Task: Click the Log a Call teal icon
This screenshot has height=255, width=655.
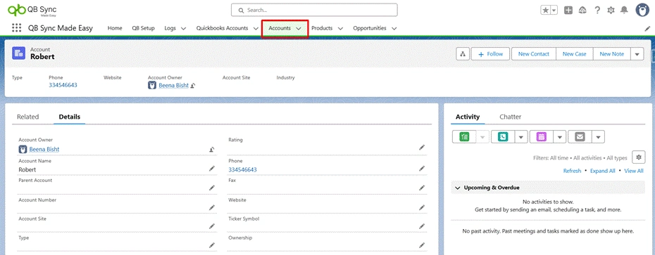Action: [504, 137]
